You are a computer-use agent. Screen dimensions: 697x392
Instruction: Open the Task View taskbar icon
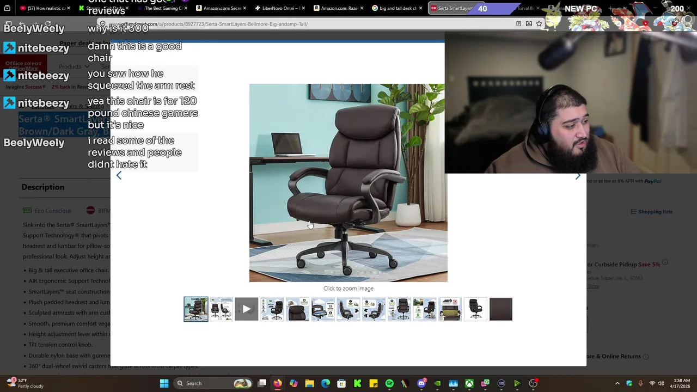point(262,383)
